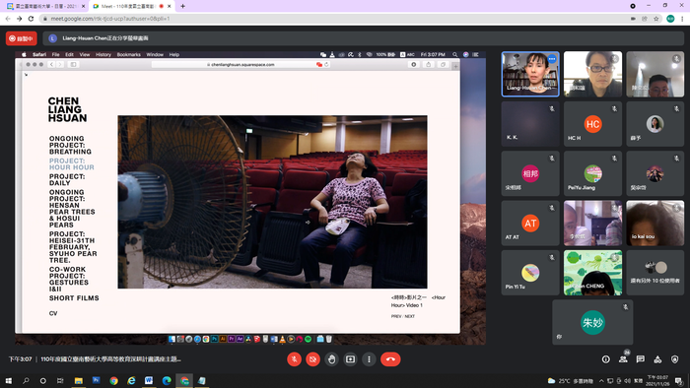Open File Explorer from the taskbar
The width and height of the screenshot is (690, 388).
[x=78, y=380]
